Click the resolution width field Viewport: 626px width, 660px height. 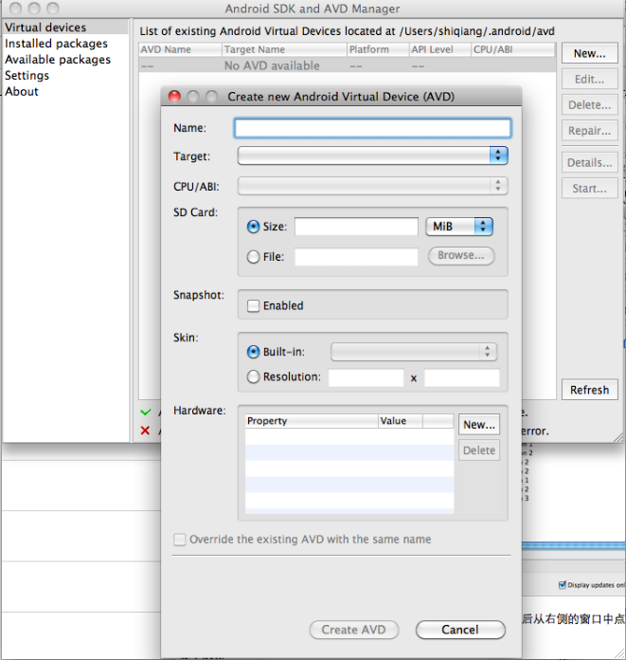(x=366, y=377)
